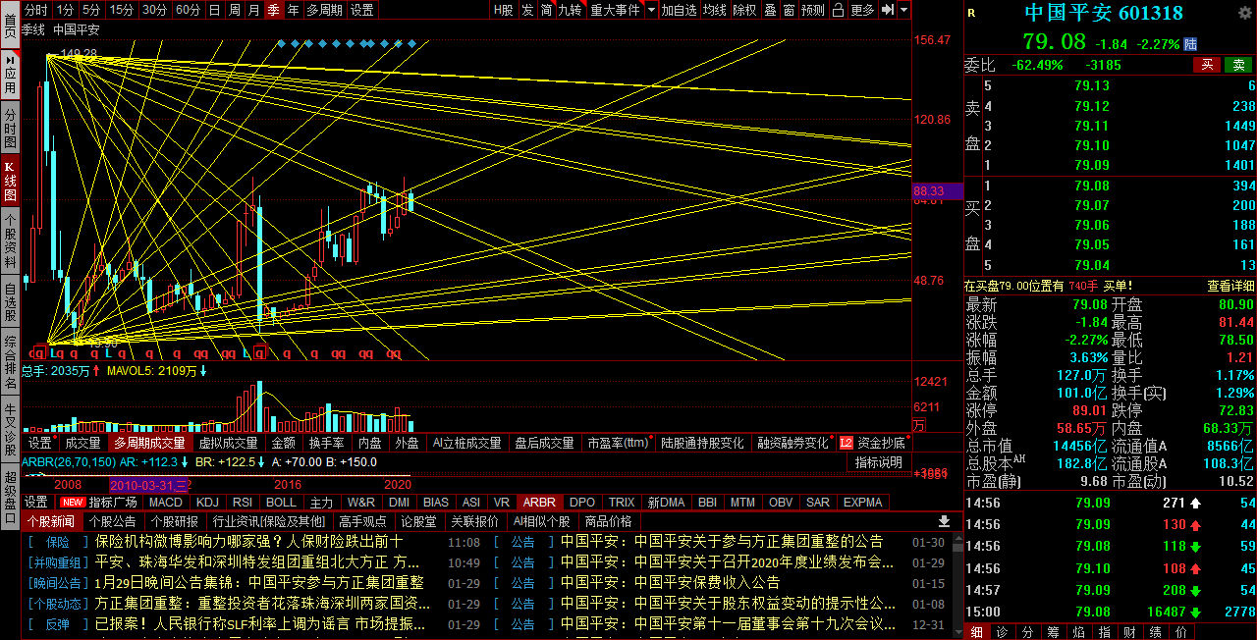This screenshot has height=640, width=1257.
Task: Click the 发 toolbar button
Action: click(527, 10)
